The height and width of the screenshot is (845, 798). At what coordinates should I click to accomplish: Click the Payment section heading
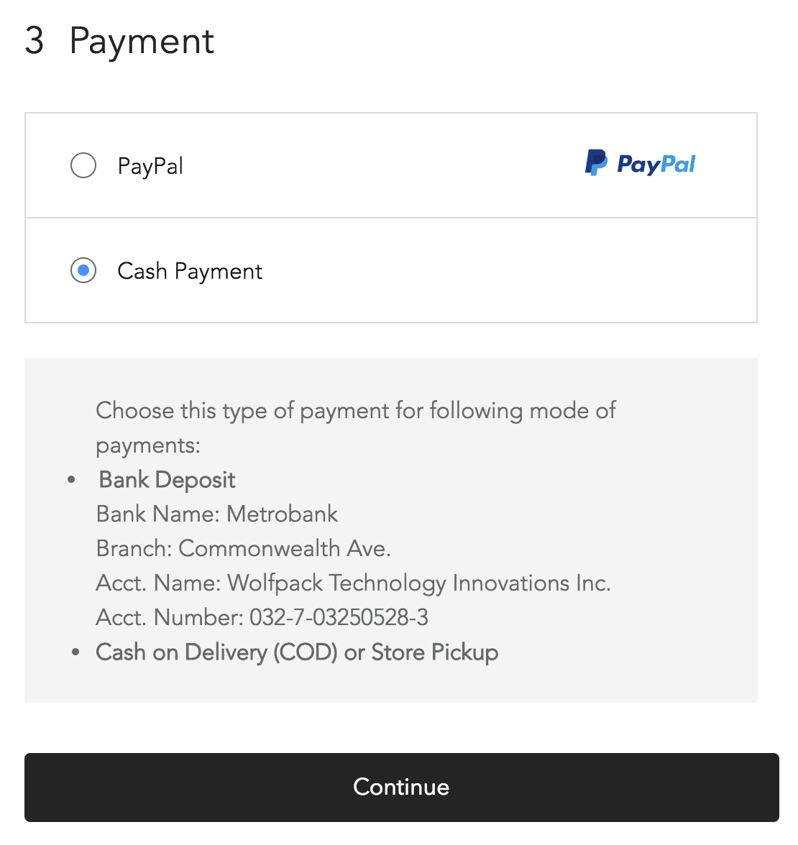pos(142,41)
